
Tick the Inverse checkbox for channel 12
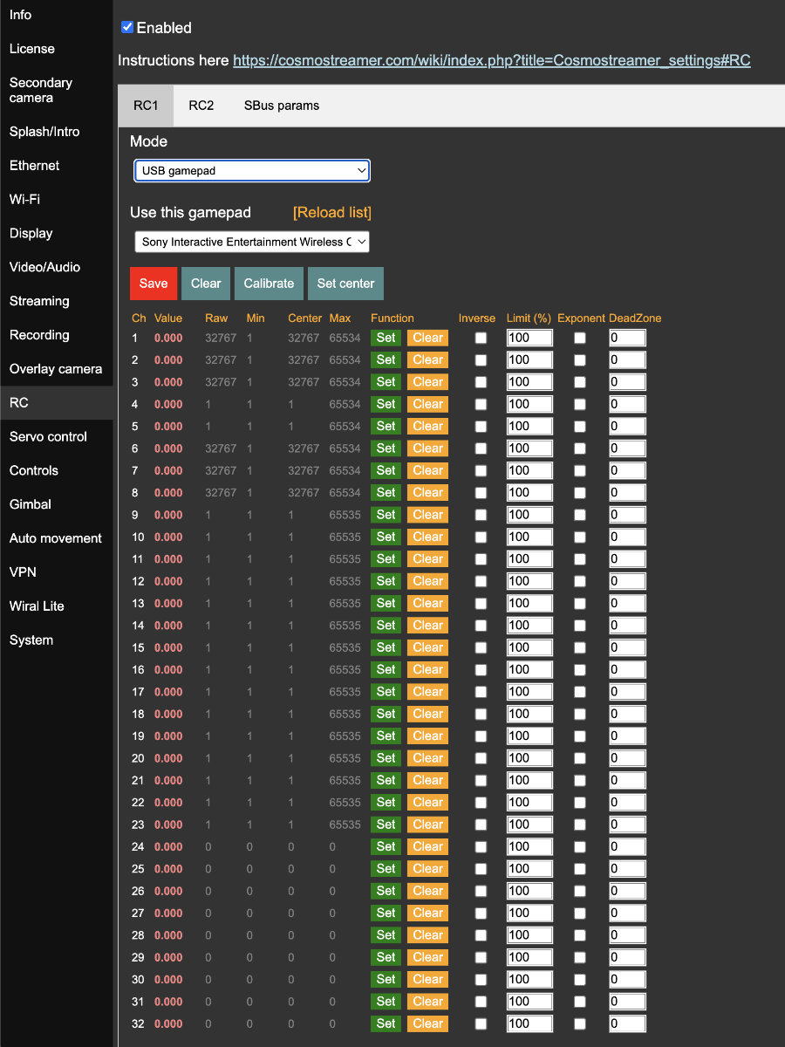pos(481,581)
